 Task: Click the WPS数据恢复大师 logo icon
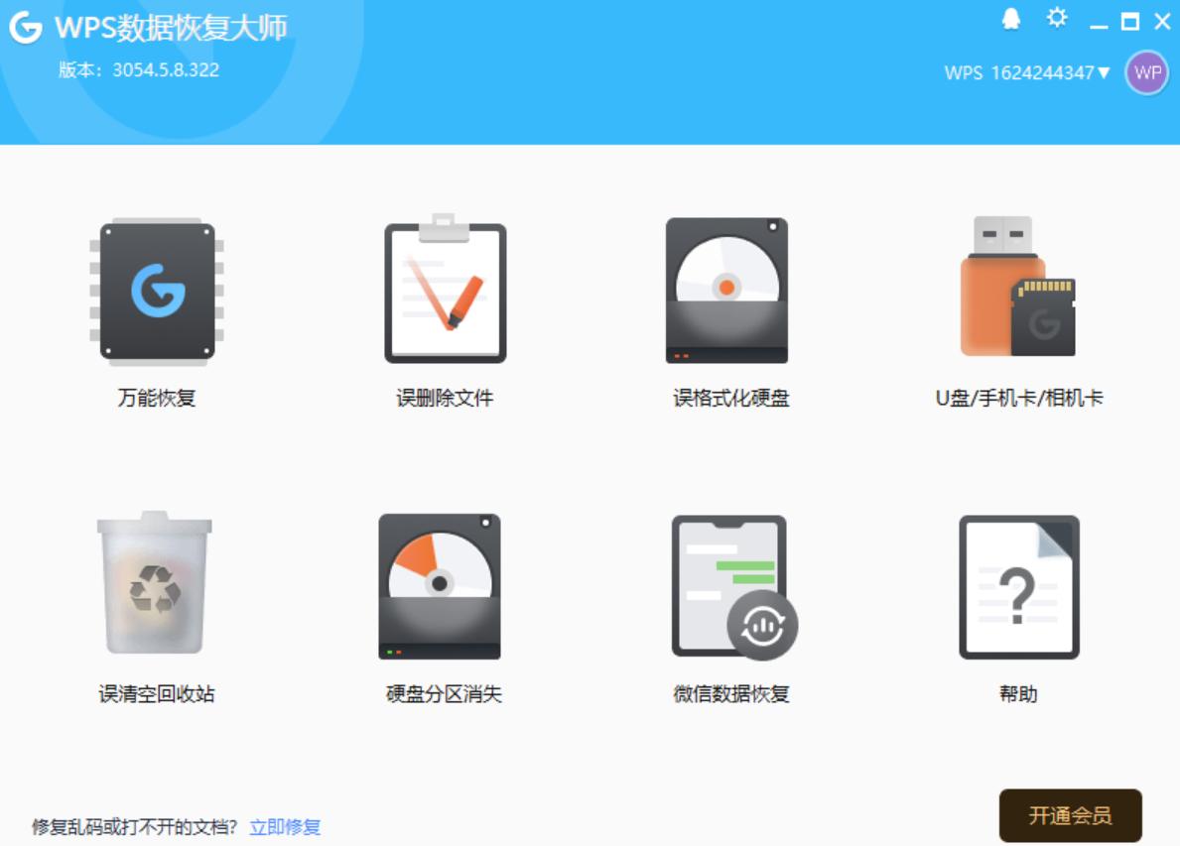click(x=26, y=27)
